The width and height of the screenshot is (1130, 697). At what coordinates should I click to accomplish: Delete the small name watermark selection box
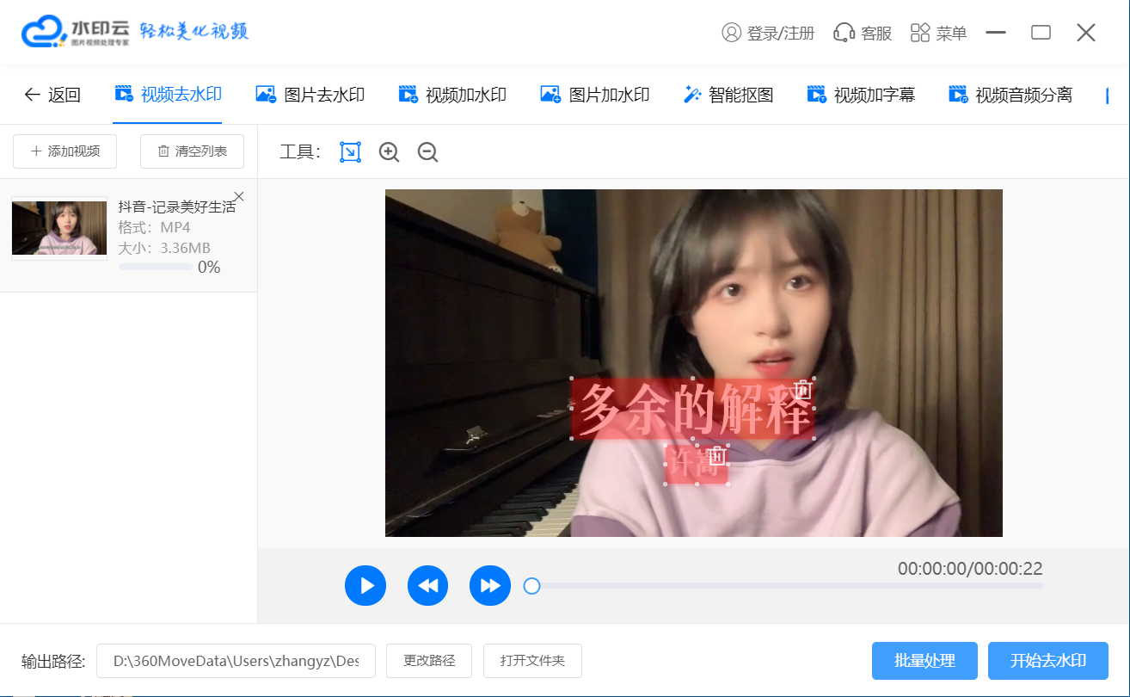point(719,454)
